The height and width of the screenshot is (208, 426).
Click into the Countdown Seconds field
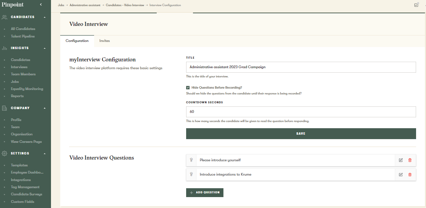[301, 112]
